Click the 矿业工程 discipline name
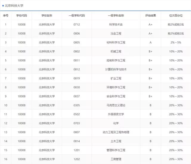Viewport: 191px width, 164px height. (x=116, y=78)
